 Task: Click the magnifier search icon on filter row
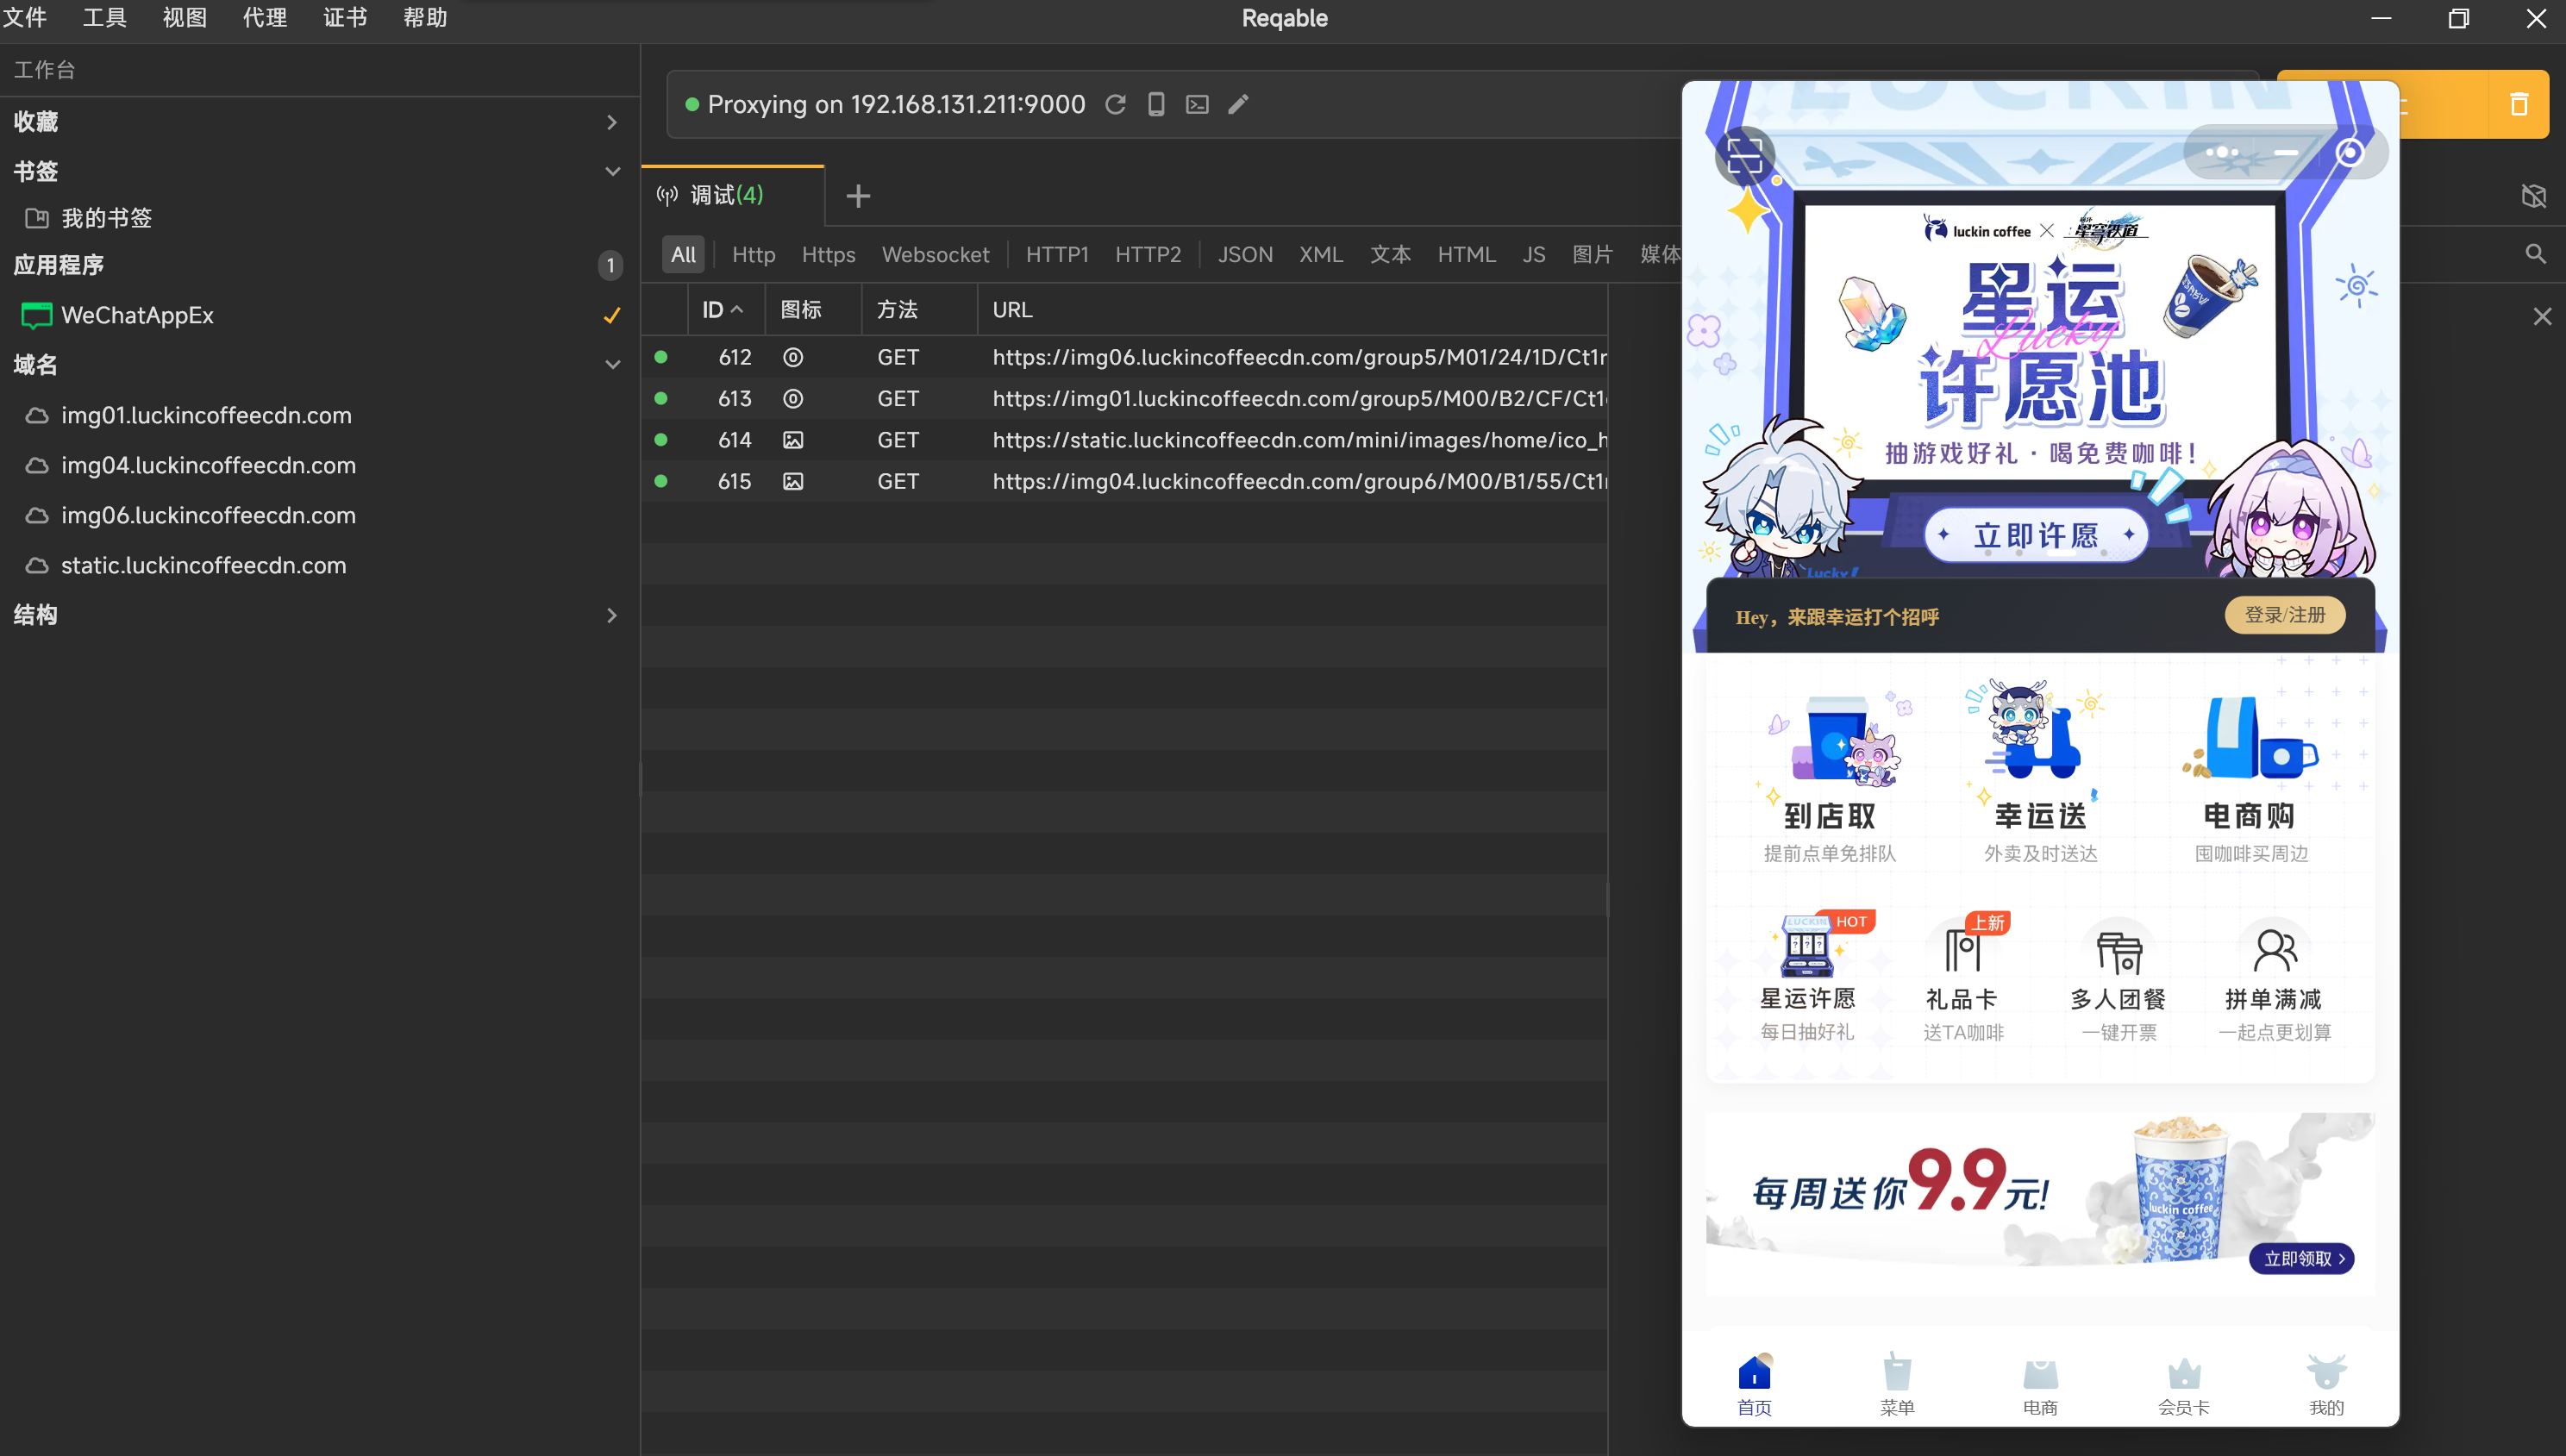click(2535, 254)
